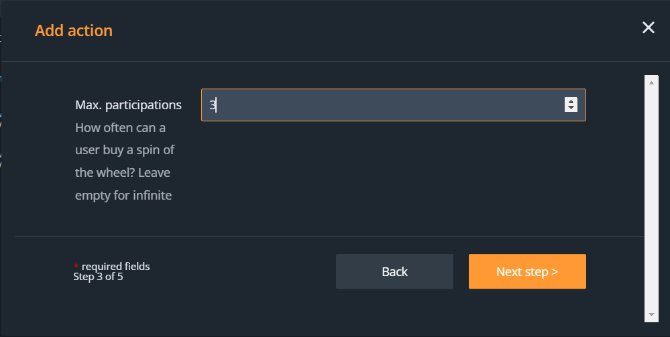Click the 'Add action' dialog title
Image resolution: width=670 pixels, height=337 pixels.
(x=74, y=31)
